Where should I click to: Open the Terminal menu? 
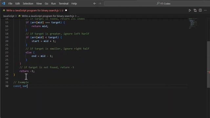click(64, 4)
